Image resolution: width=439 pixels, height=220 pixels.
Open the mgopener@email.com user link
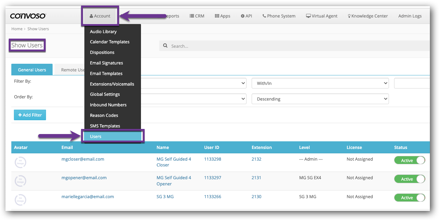point(84,178)
